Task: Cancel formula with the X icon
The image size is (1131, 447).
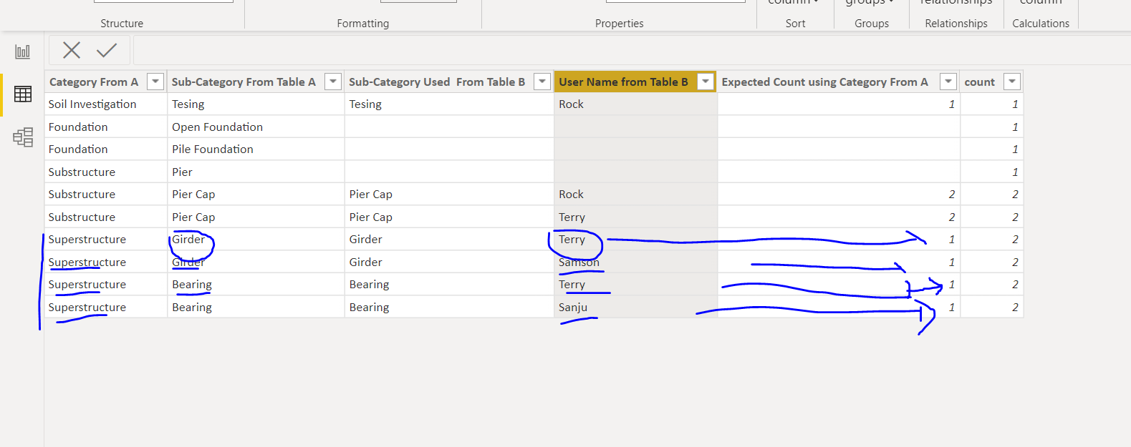Action: point(72,50)
